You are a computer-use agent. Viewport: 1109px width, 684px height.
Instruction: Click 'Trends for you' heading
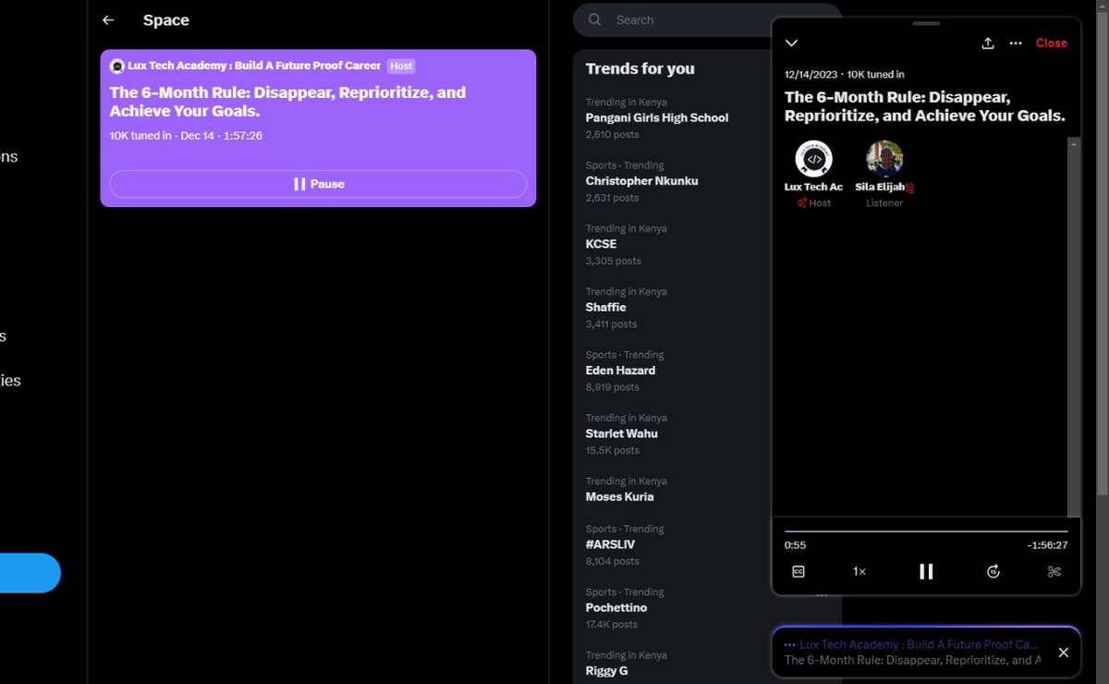coord(640,68)
